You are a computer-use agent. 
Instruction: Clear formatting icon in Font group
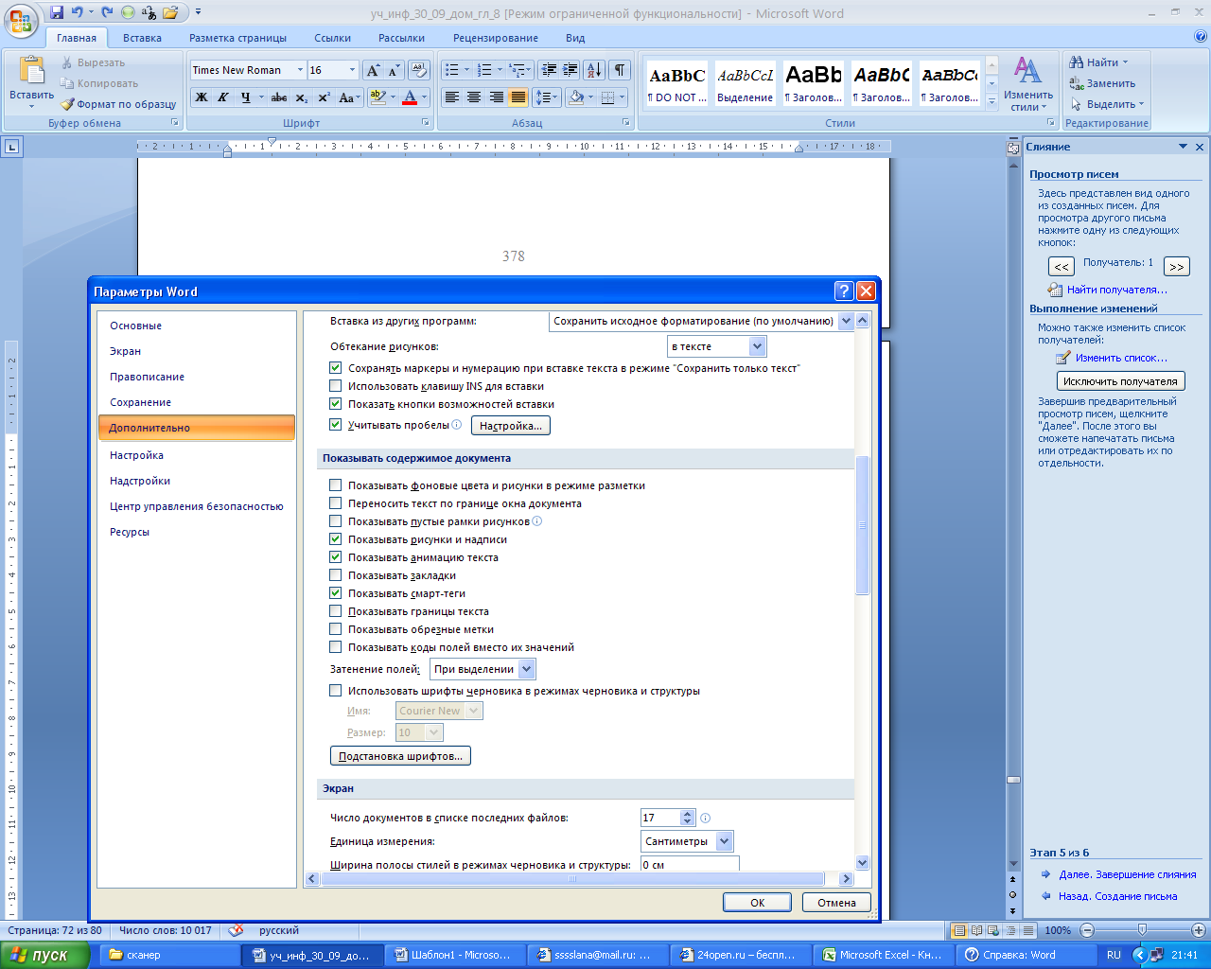tap(419, 70)
